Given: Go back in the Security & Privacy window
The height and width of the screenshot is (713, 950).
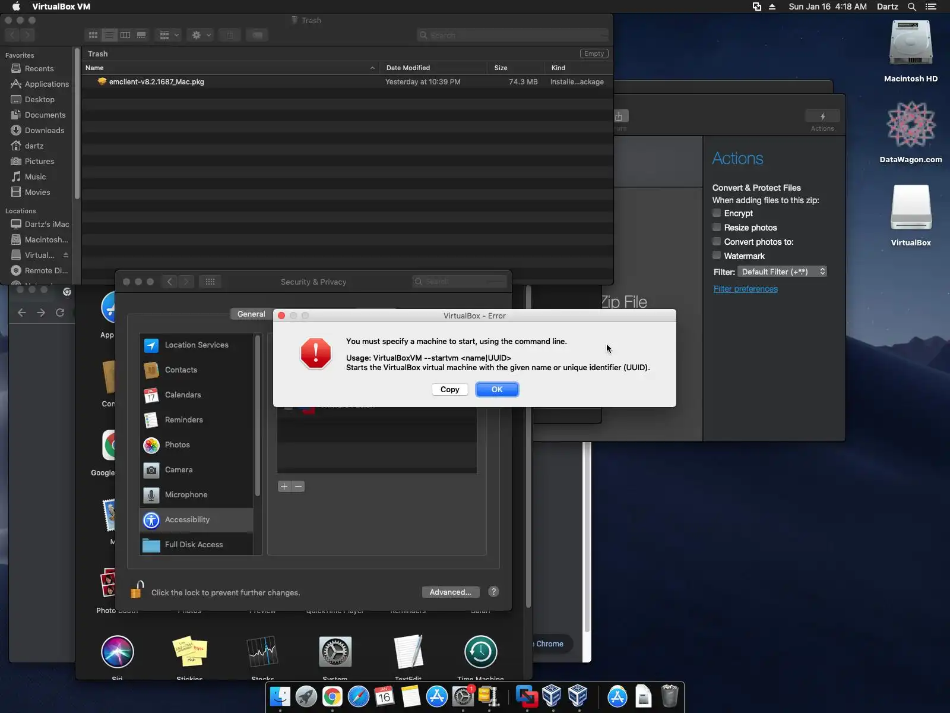Looking at the screenshot, I should click(170, 282).
